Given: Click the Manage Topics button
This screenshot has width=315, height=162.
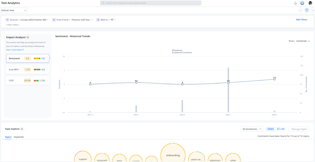Looking at the screenshot, I should coord(299,129).
